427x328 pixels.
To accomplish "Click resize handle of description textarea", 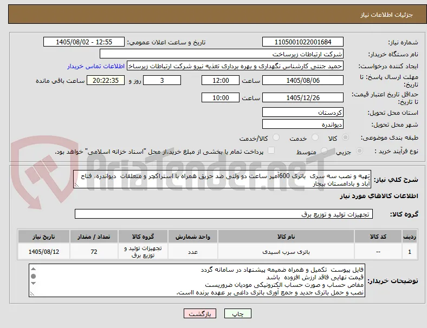I will 76,185.
